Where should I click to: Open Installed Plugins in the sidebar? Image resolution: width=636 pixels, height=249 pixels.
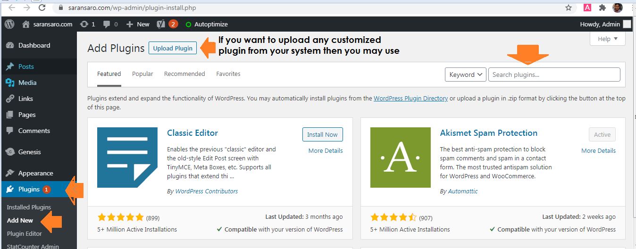29,207
